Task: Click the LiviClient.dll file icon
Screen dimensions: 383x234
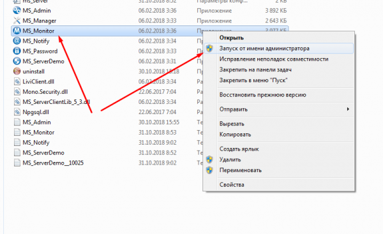Action: coord(17,82)
